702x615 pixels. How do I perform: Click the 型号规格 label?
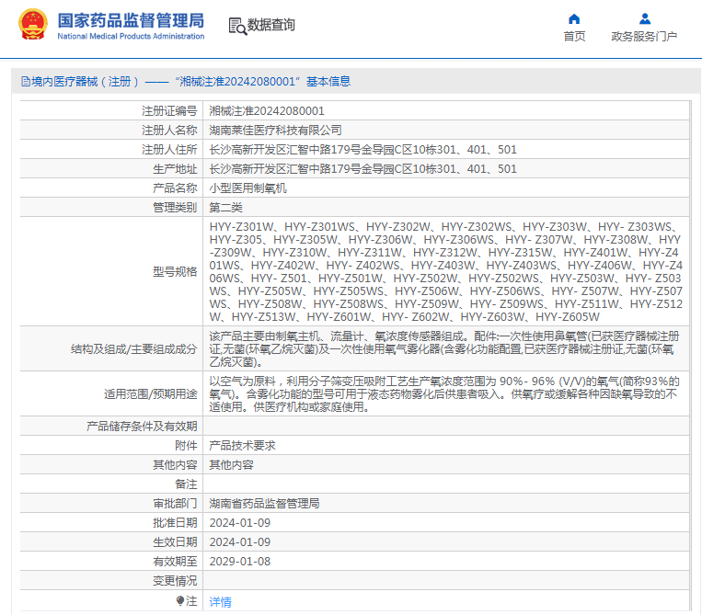(175, 271)
